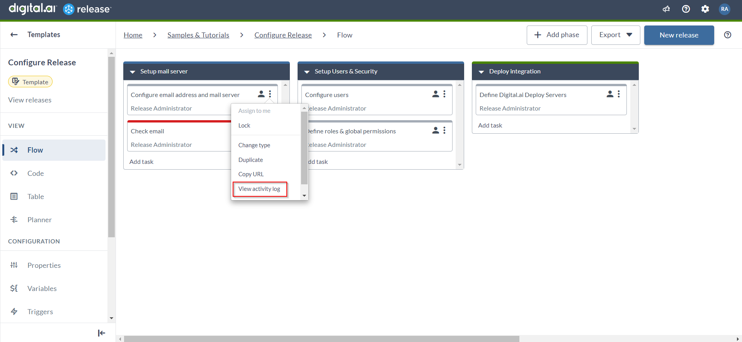Select Duplicate from the context menu
Image resolution: width=742 pixels, height=342 pixels.
click(x=250, y=160)
